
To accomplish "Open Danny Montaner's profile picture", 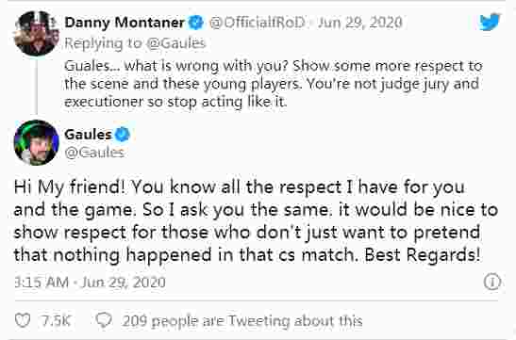I will click(37, 34).
